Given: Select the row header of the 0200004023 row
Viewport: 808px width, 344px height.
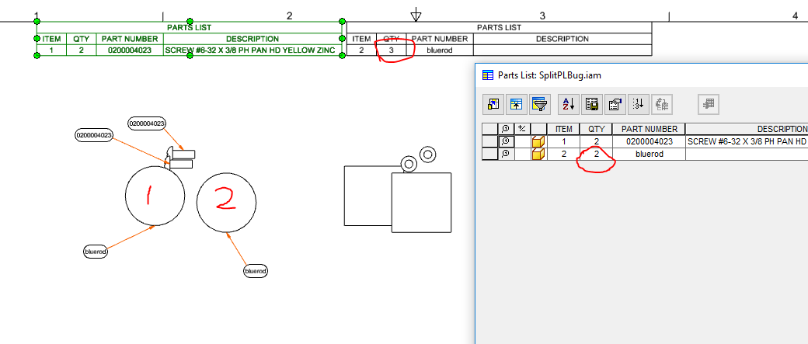Looking at the screenshot, I should pyautogui.click(x=490, y=141).
